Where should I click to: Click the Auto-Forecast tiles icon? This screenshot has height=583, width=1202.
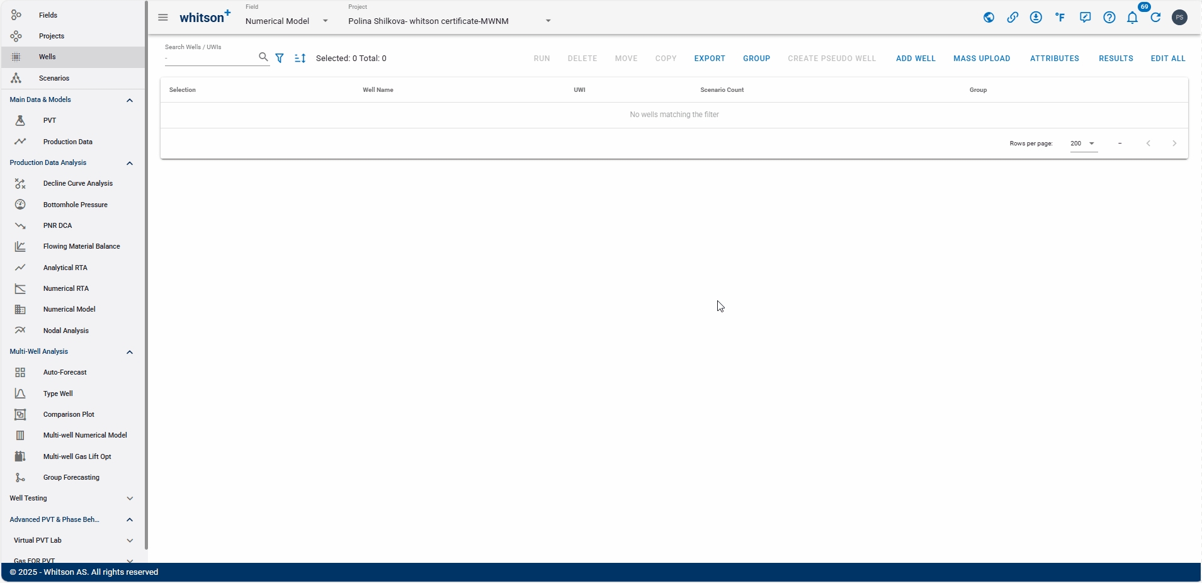click(20, 372)
